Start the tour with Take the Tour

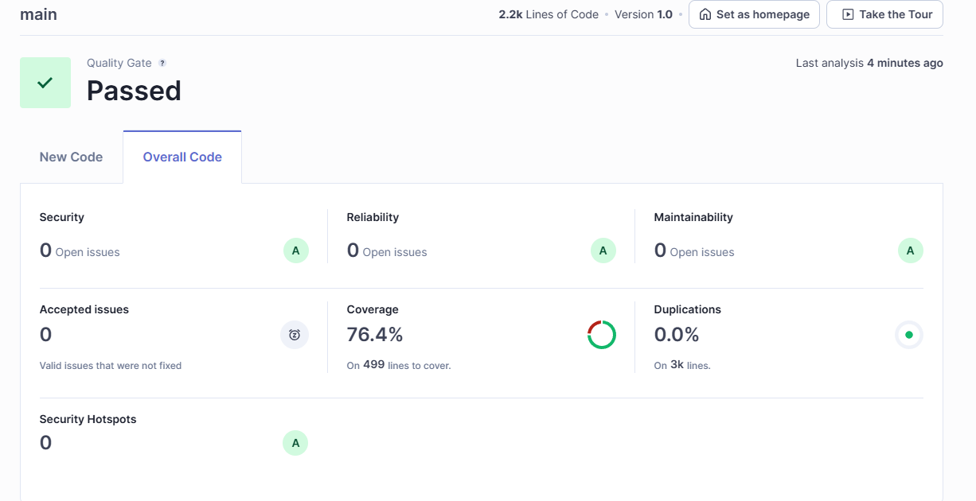click(x=884, y=14)
